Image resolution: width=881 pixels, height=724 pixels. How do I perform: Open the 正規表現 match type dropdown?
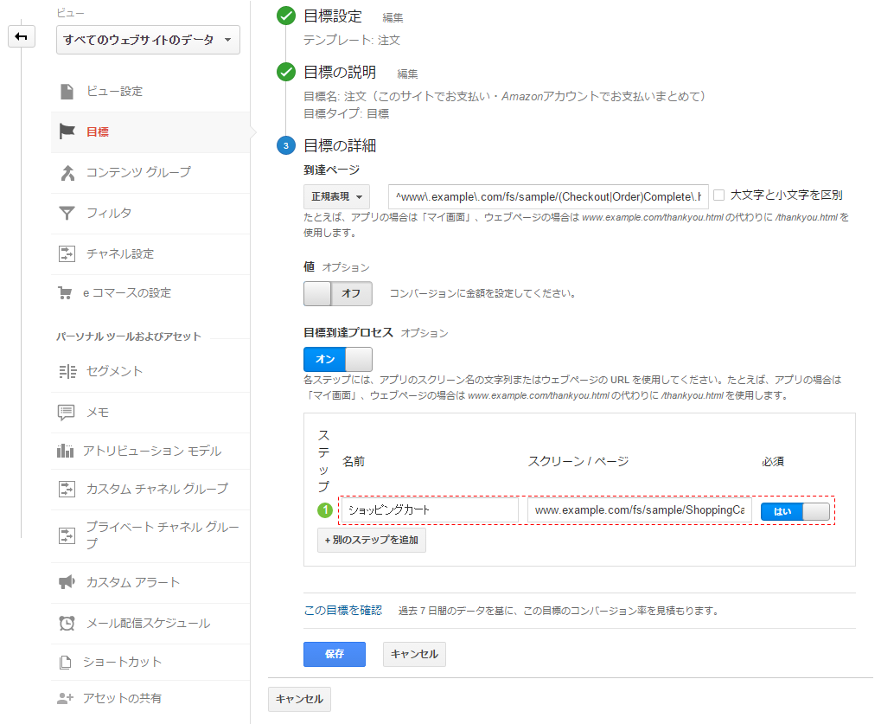pos(336,196)
